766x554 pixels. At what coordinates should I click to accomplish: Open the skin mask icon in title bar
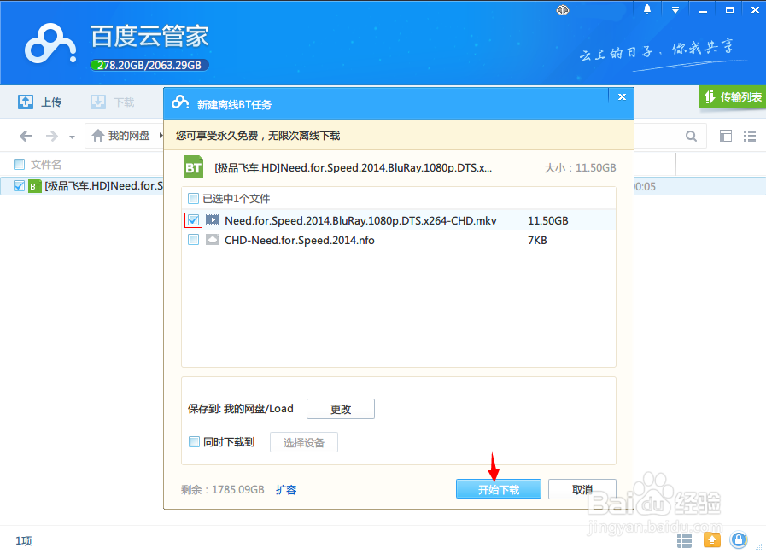(x=563, y=10)
